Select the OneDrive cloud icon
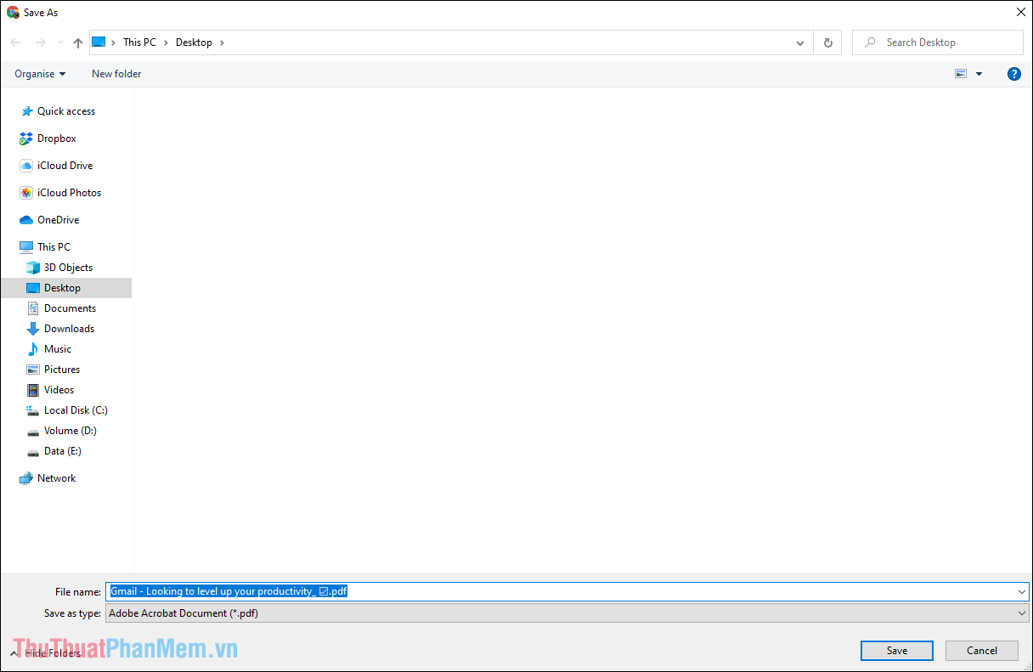Screen dimensions: 1033x672 (x=26, y=220)
